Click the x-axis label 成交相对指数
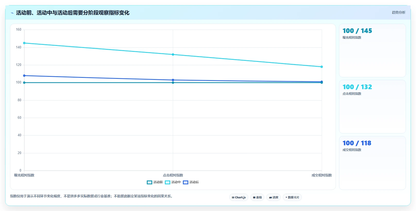Viewport: 416px width, 211px height. click(x=322, y=175)
